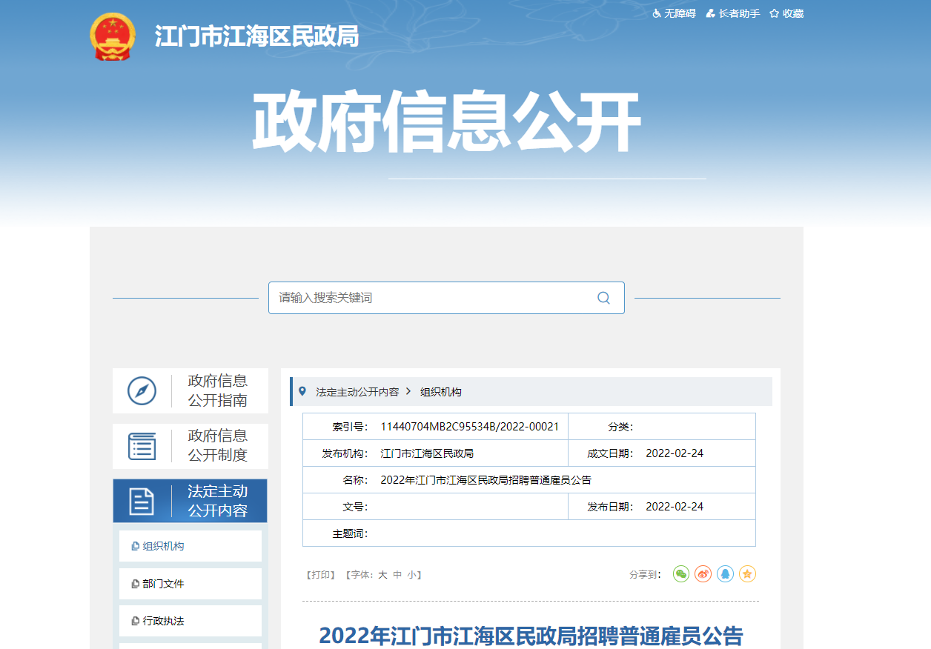
Task: Select large font size 大
Action: pyautogui.click(x=382, y=575)
